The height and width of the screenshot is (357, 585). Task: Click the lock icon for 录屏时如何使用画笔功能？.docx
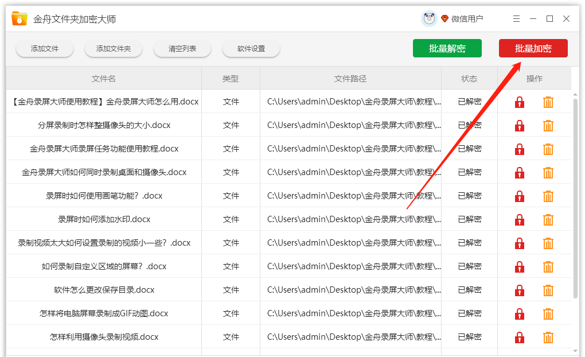[520, 195]
